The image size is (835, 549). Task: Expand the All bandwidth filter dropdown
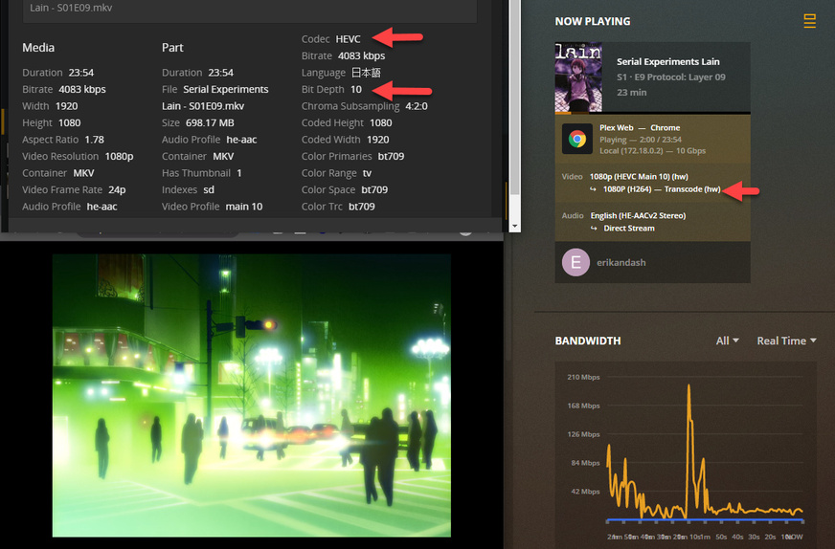[x=727, y=340]
